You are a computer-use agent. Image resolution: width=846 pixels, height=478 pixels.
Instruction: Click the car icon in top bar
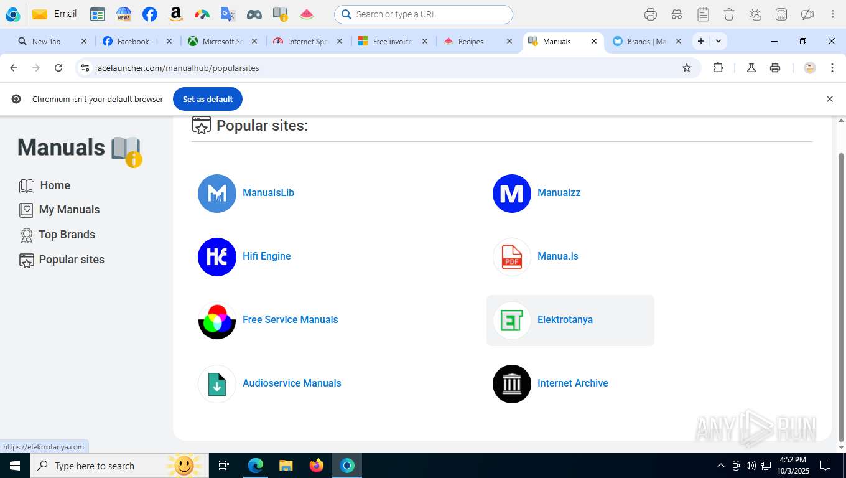pos(677,14)
